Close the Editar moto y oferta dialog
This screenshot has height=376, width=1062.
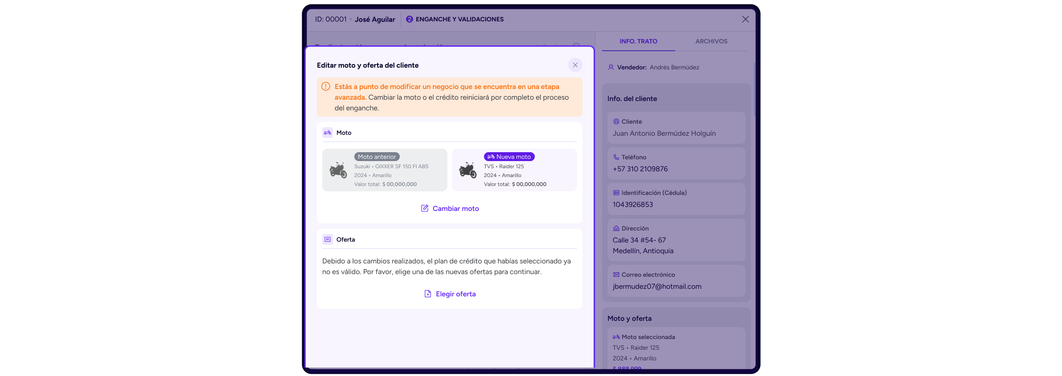(575, 65)
